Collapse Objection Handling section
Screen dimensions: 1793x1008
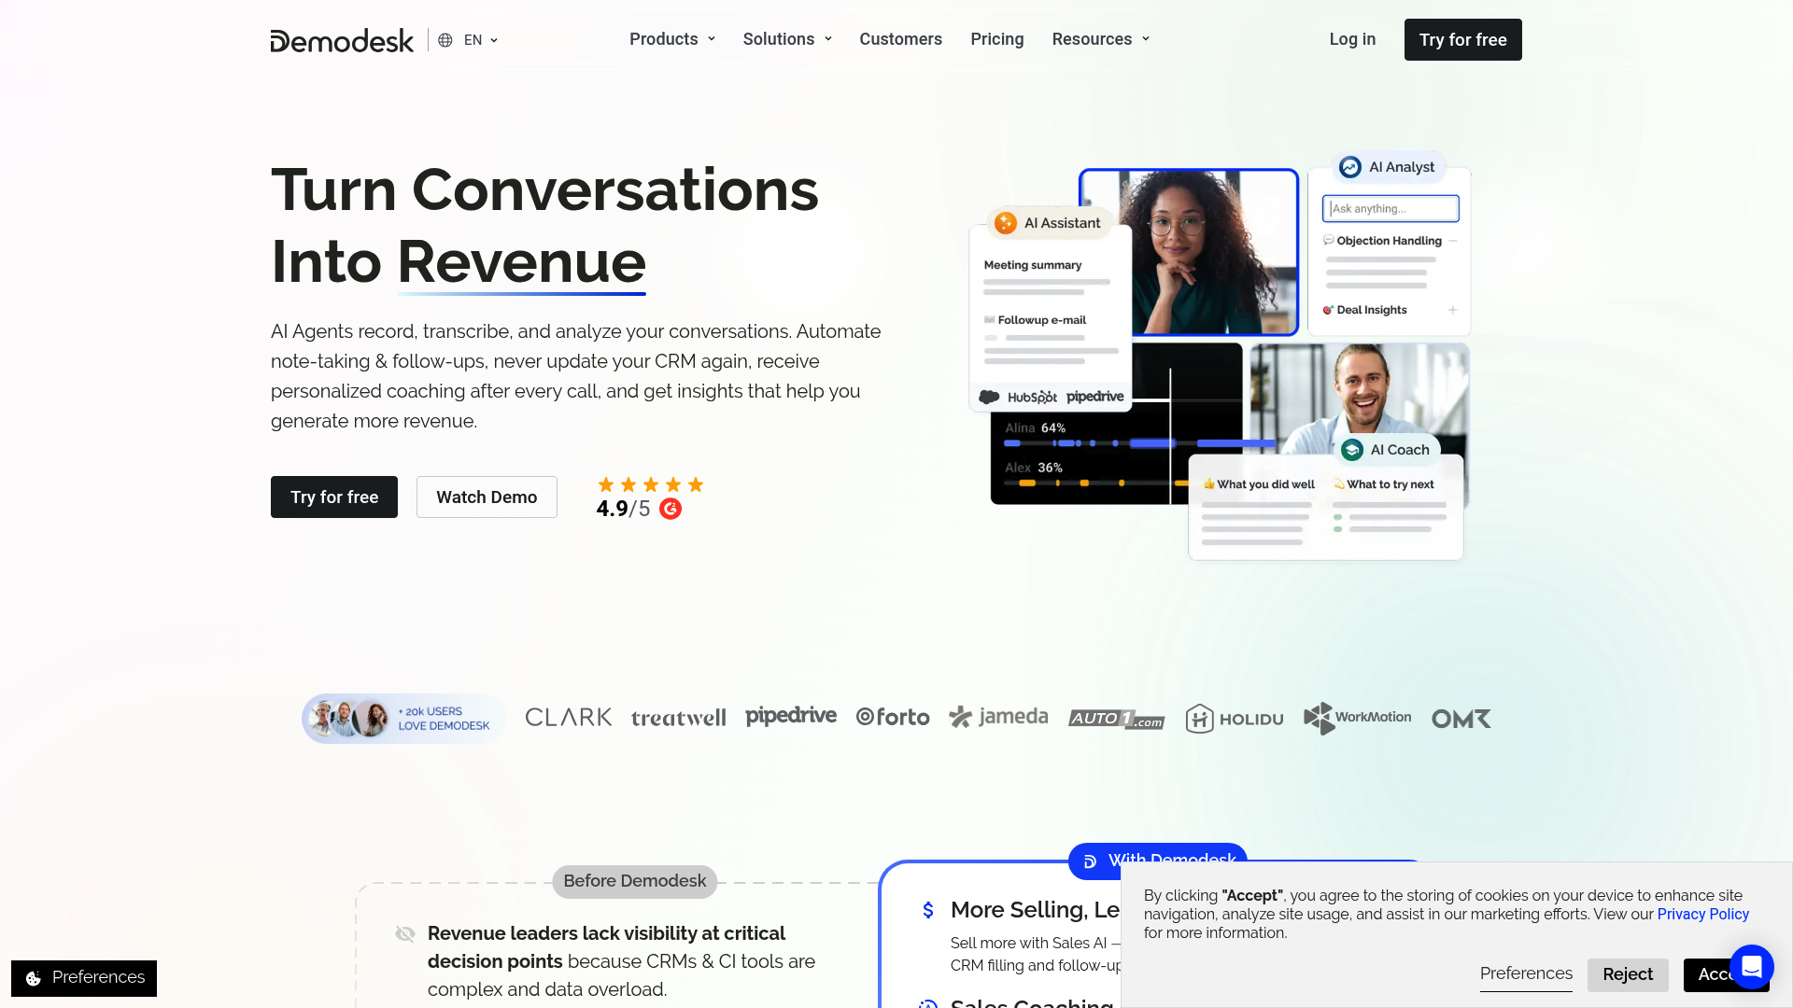click(x=1453, y=241)
